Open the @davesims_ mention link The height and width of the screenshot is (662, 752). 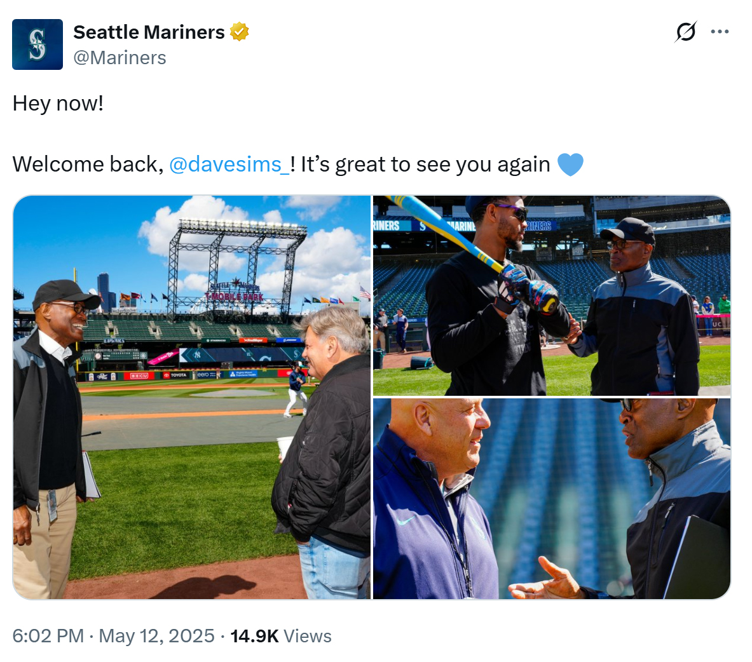pos(229,165)
